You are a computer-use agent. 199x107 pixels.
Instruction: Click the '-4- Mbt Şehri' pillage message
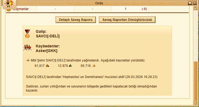pos(85,60)
